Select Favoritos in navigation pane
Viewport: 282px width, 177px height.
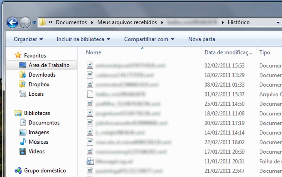(x=35, y=55)
